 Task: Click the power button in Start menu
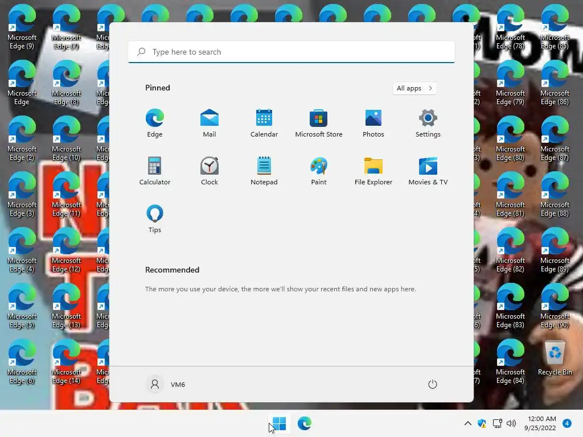(x=433, y=384)
